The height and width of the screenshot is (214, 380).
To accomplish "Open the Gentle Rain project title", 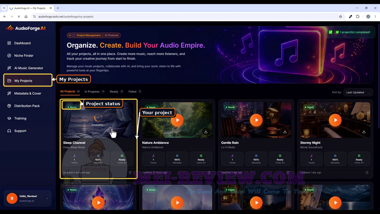I will [x=230, y=143].
